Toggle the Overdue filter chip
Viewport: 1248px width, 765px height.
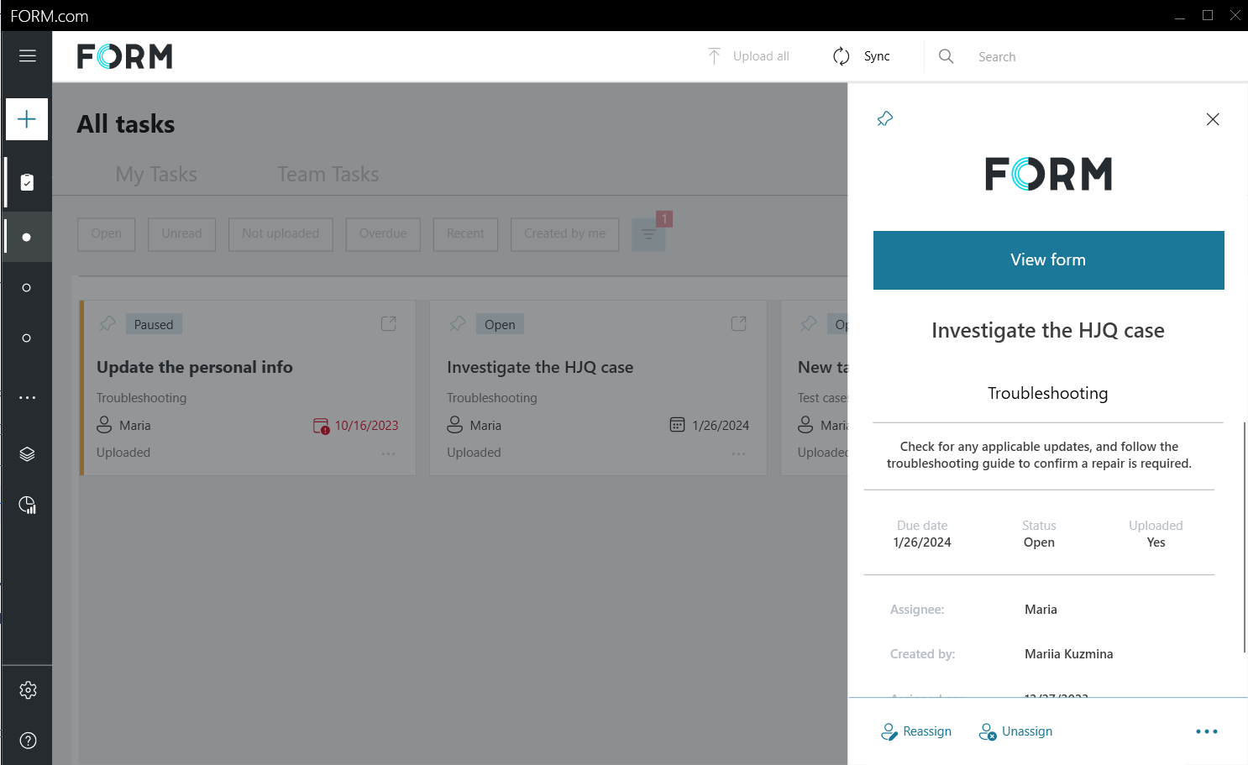click(383, 234)
